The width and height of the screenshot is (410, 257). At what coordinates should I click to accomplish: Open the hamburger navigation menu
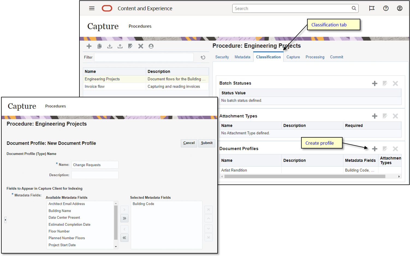click(x=92, y=8)
